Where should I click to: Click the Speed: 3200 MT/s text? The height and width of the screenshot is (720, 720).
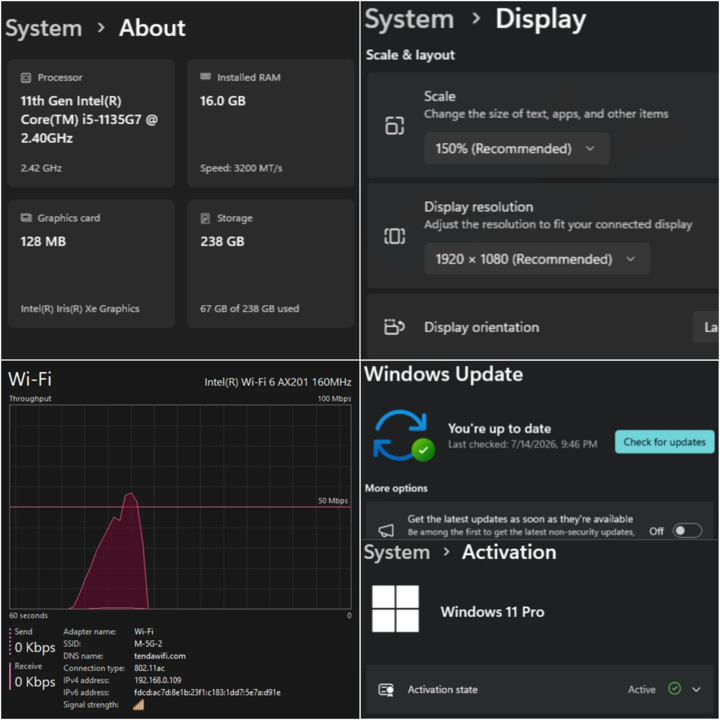(241, 168)
